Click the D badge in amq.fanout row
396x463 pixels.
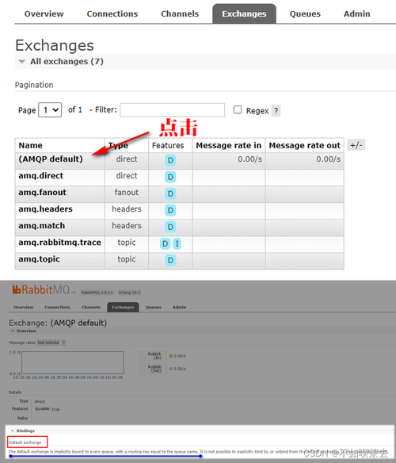click(x=170, y=193)
